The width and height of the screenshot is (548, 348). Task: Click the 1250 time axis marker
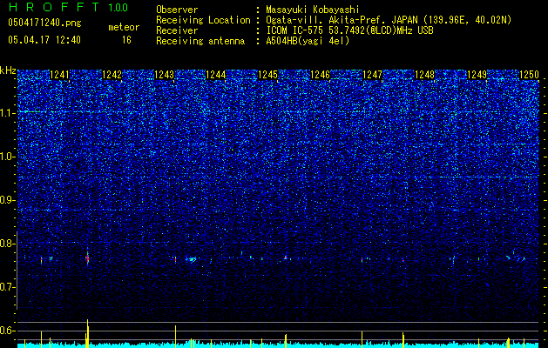coord(529,75)
